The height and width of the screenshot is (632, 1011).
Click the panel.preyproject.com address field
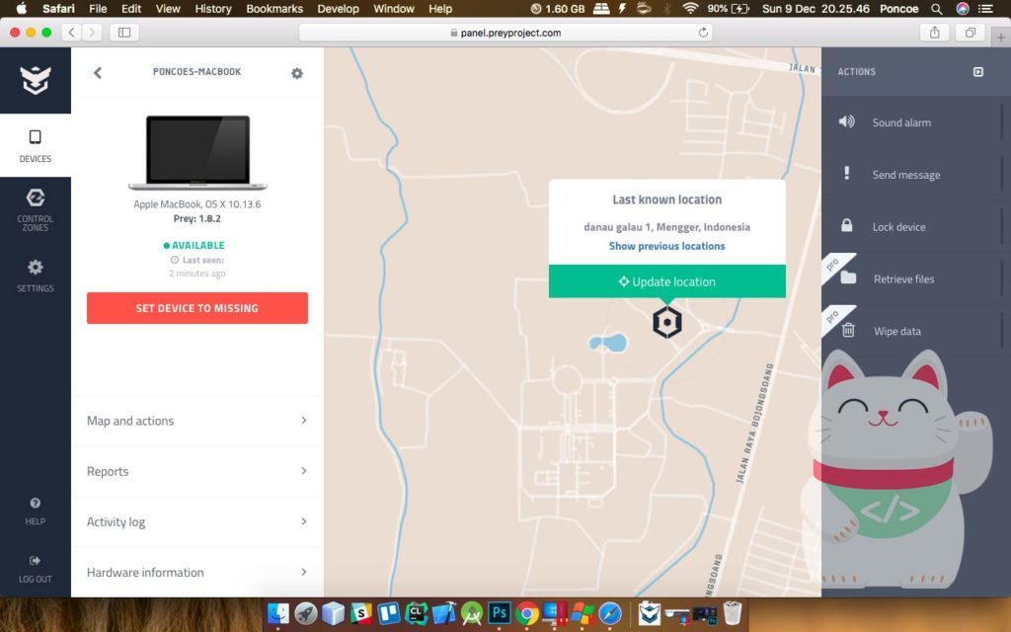505,33
